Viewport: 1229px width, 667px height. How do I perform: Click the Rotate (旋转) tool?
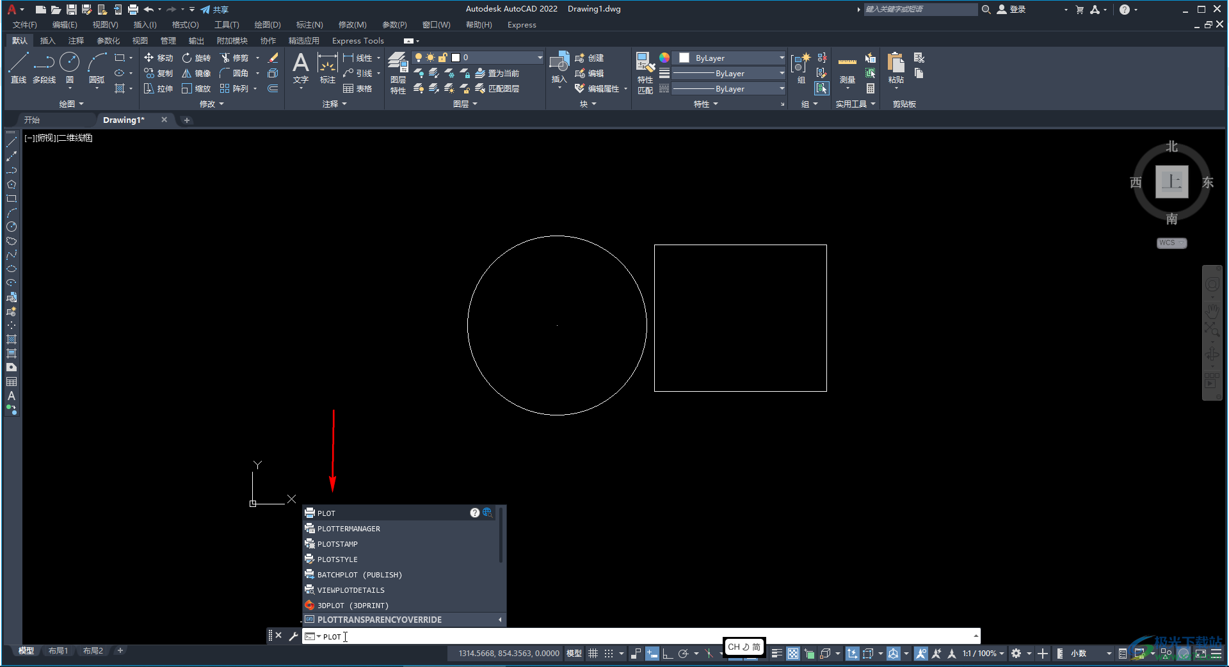click(196, 58)
